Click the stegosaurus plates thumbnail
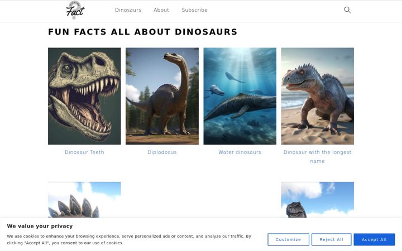This screenshot has width=402, height=251. coord(84,200)
